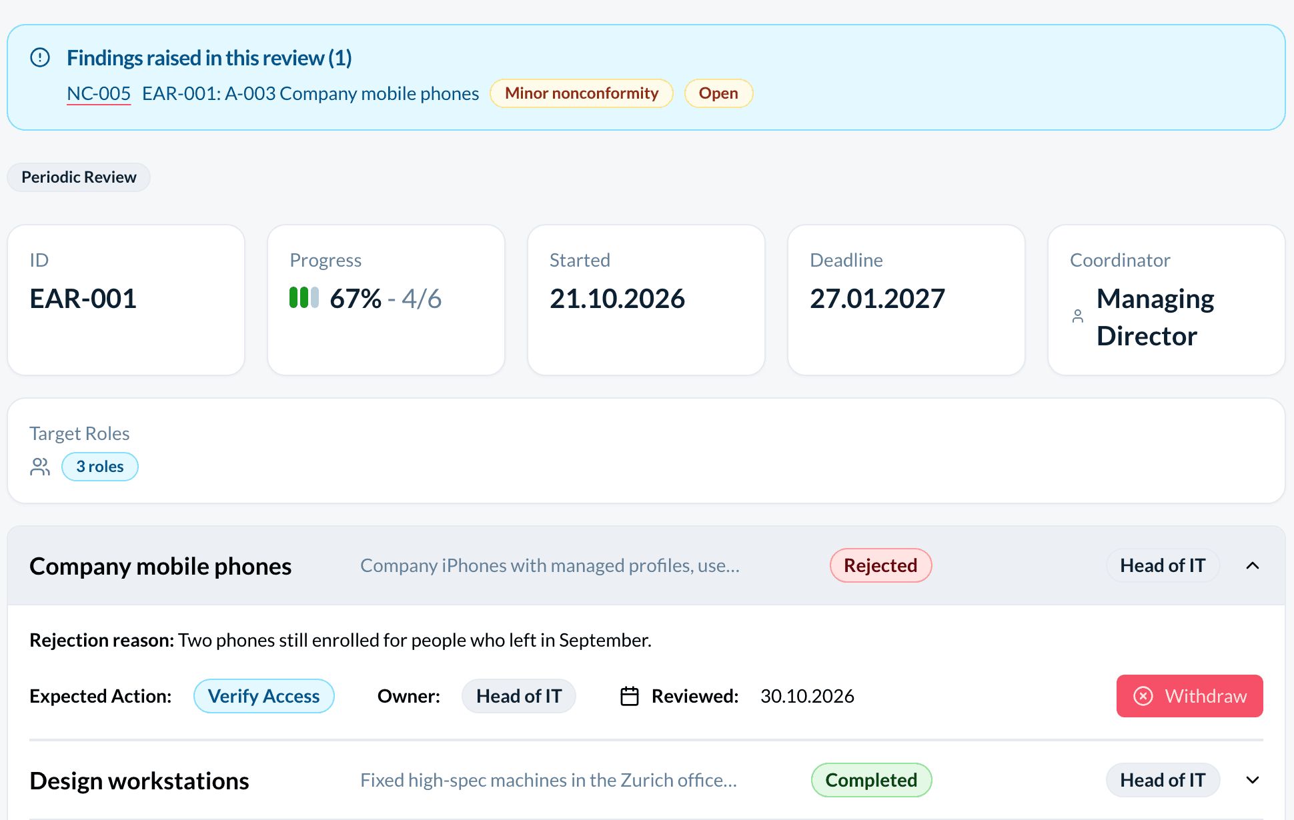
Task: Withdraw the Company mobile phones review
Action: point(1189,696)
